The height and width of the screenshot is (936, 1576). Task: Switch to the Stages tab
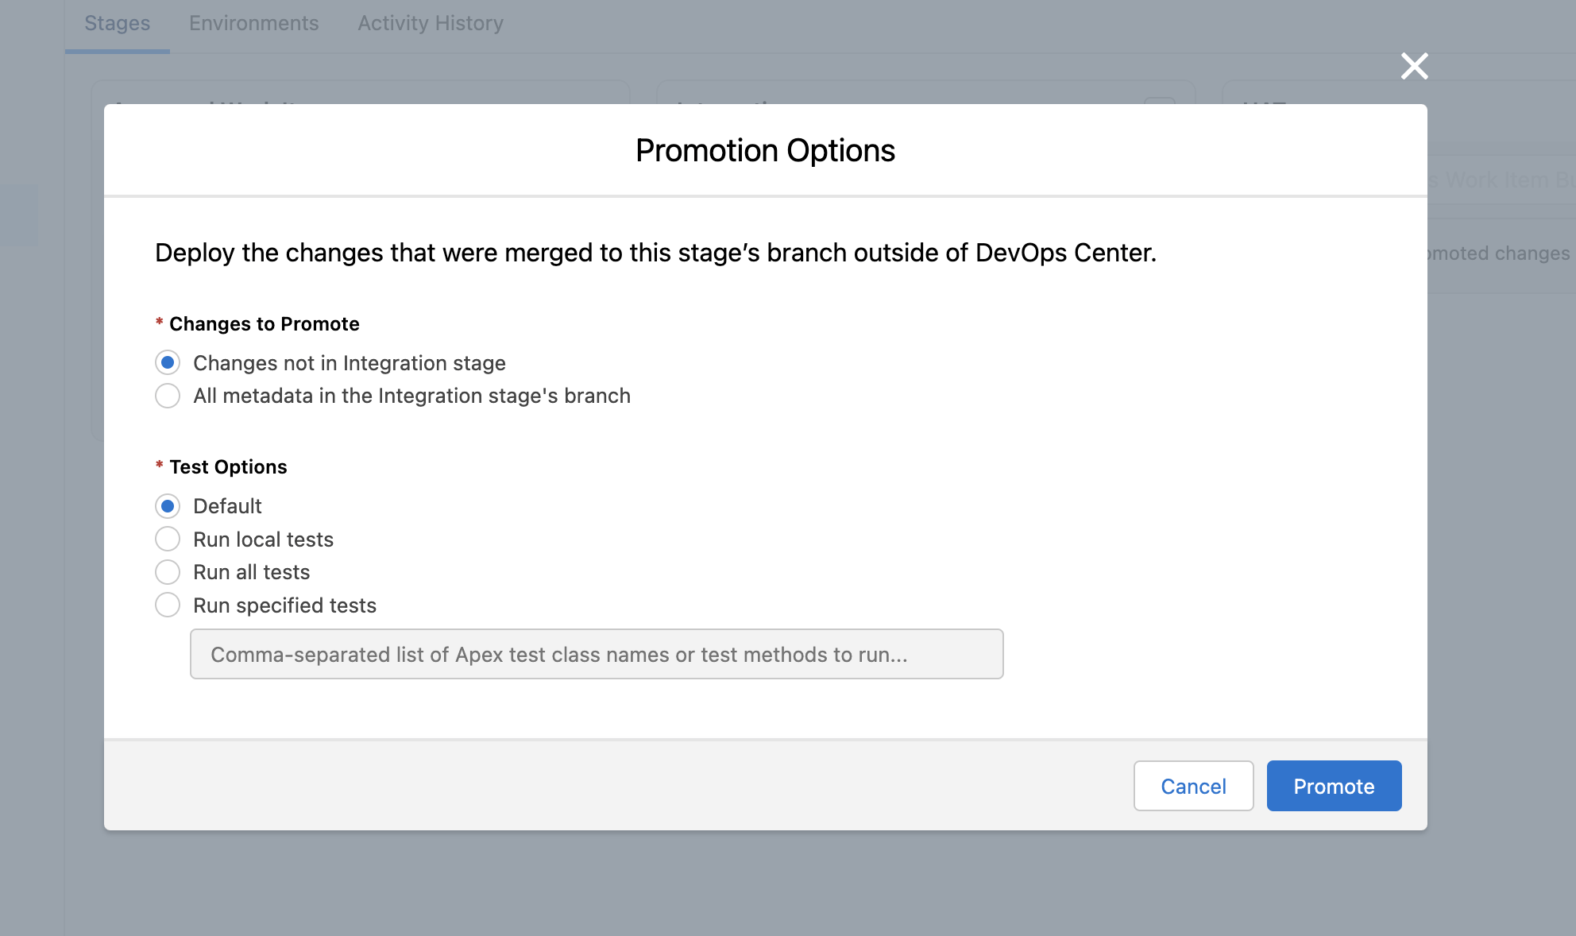118,24
